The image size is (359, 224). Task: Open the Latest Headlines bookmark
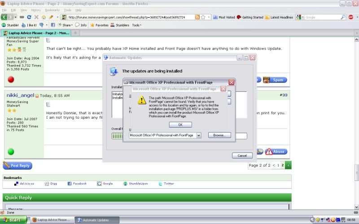click(x=279, y=17)
